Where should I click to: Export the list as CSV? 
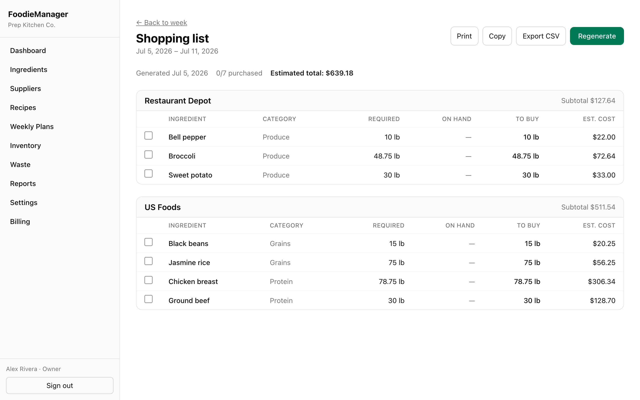click(541, 36)
